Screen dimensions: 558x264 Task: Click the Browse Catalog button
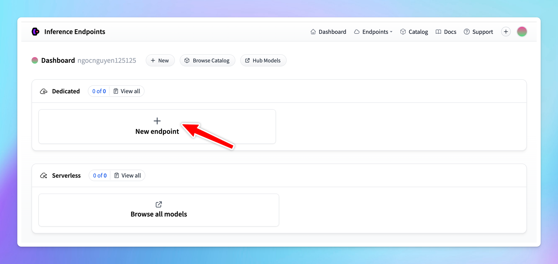207,61
